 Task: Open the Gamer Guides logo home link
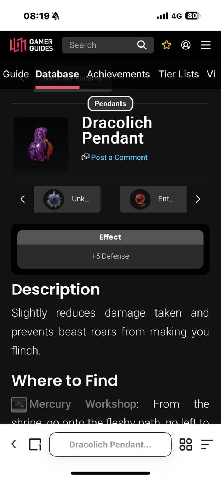31,45
